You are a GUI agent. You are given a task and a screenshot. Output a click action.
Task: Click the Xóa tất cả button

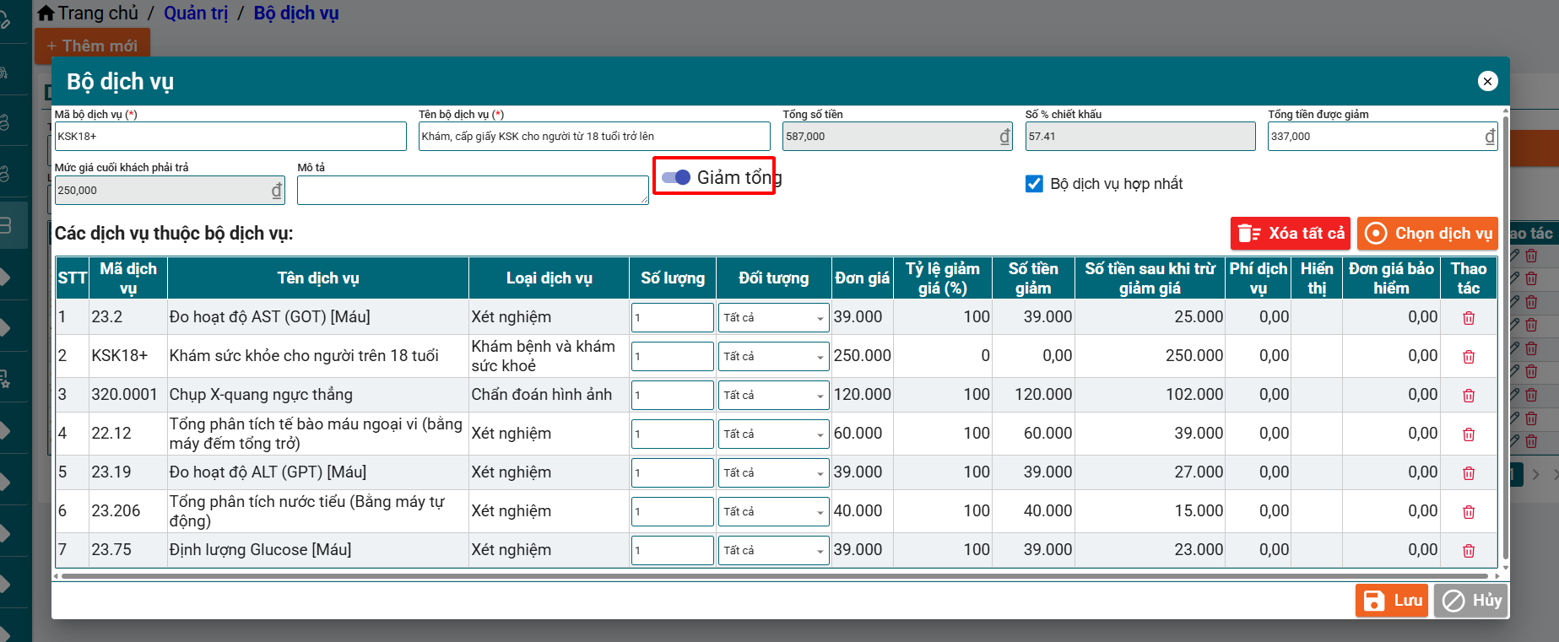[x=1291, y=234]
